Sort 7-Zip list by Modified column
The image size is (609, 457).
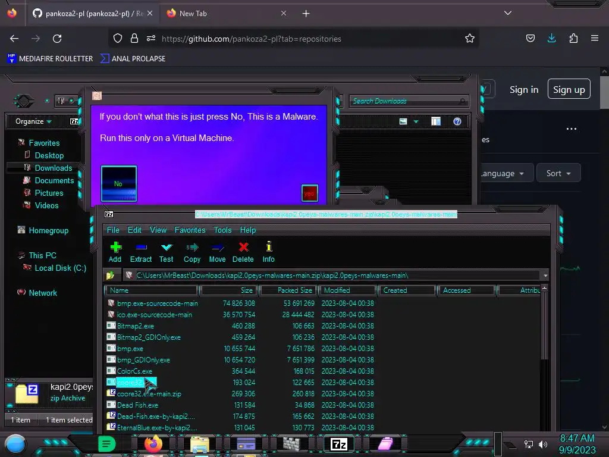click(347, 290)
